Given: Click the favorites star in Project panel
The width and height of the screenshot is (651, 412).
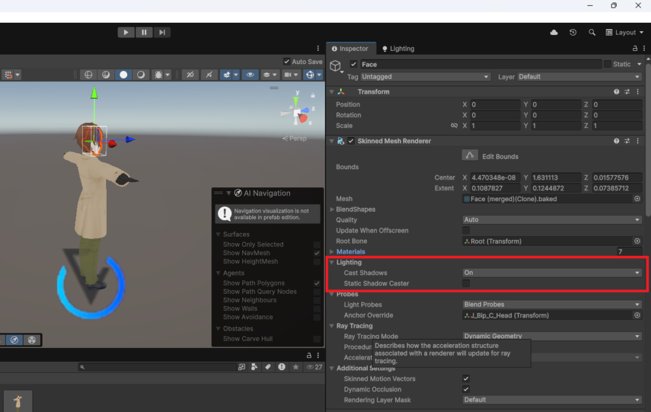Looking at the screenshot, I should [296, 367].
